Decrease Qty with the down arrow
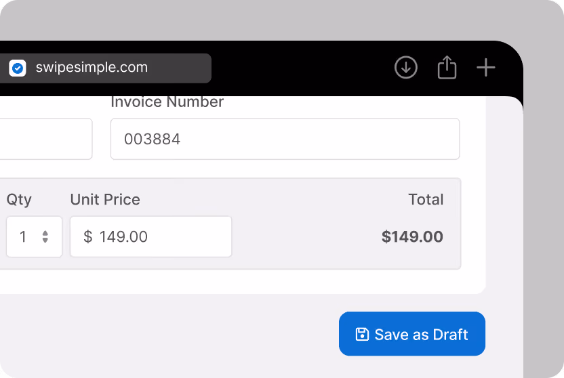Screen dimensions: 564x378 click(45, 240)
